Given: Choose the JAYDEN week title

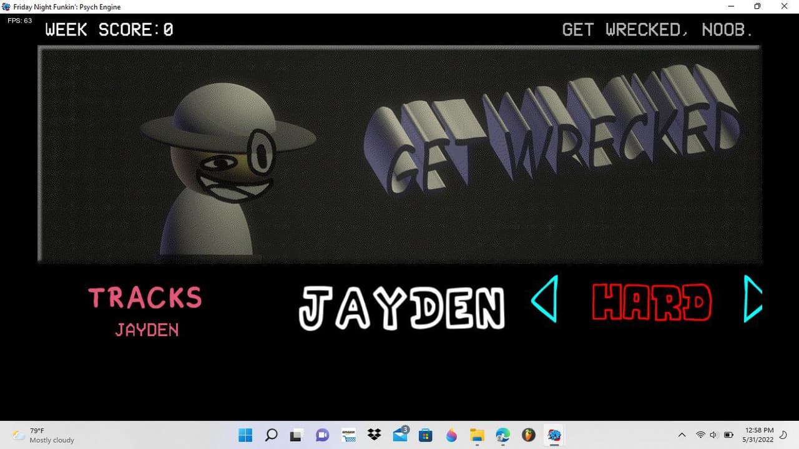Looking at the screenshot, I should 402,307.
